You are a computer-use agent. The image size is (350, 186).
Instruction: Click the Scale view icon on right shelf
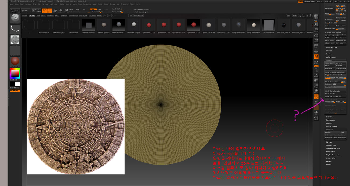click(316, 86)
